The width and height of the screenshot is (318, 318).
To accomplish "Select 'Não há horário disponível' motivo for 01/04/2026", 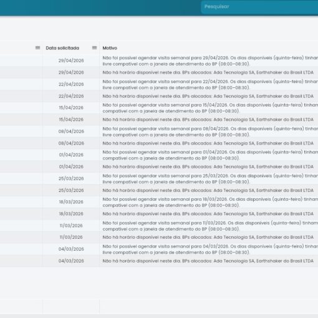I will [x=208, y=166].
